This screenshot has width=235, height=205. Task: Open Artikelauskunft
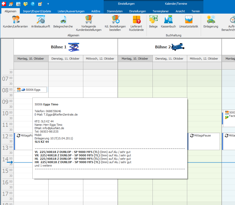point(41,22)
